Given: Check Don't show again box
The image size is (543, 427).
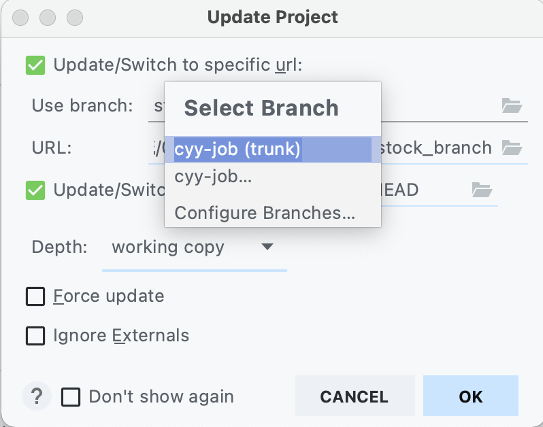Looking at the screenshot, I should click(71, 396).
